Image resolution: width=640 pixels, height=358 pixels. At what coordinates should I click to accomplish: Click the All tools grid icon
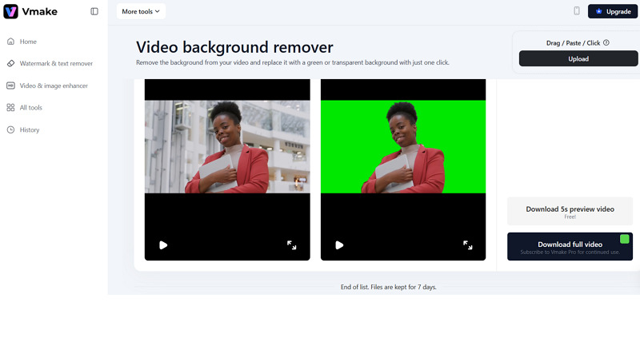[x=10, y=108]
